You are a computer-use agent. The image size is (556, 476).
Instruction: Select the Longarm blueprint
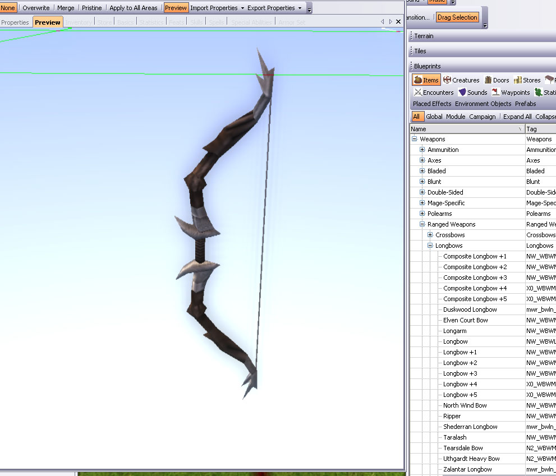point(454,331)
